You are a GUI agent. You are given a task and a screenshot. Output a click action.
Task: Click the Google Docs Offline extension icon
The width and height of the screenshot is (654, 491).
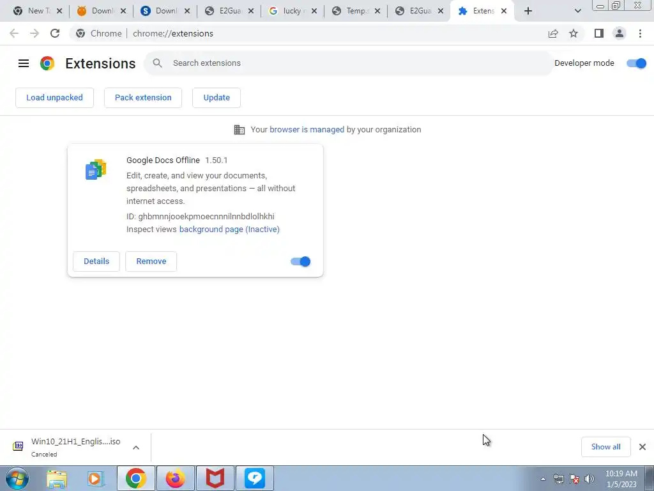point(96,169)
